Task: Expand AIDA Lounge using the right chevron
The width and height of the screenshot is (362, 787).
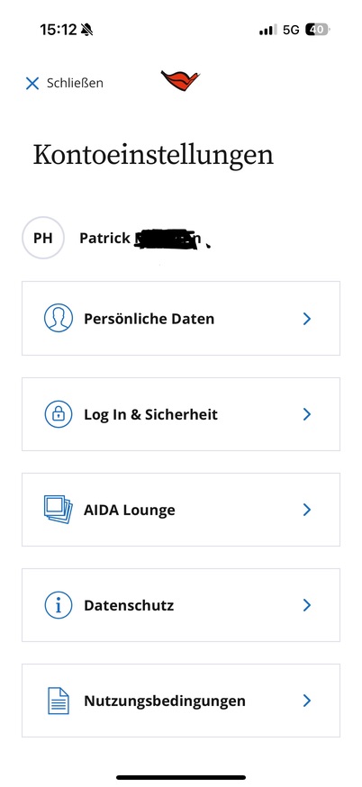Action: pyautogui.click(x=307, y=510)
